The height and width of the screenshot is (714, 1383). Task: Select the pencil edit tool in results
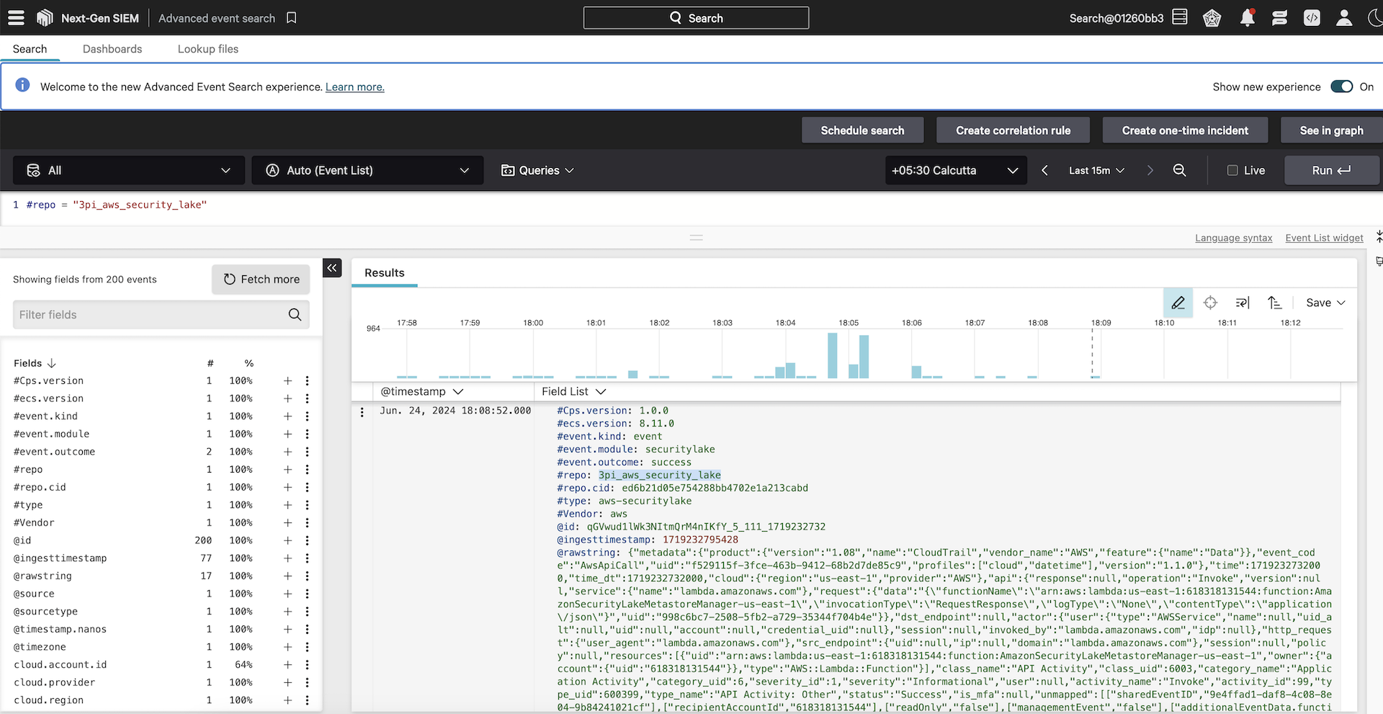pyautogui.click(x=1178, y=303)
